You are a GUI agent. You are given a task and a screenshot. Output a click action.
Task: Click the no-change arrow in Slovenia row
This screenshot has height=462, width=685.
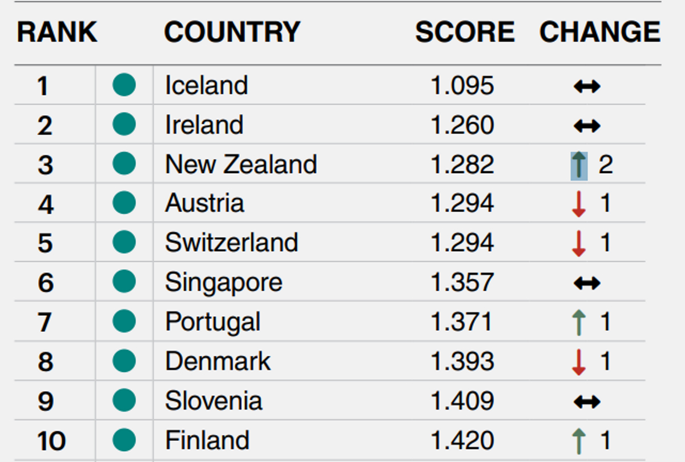pyautogui.click(x=587, y=401)
